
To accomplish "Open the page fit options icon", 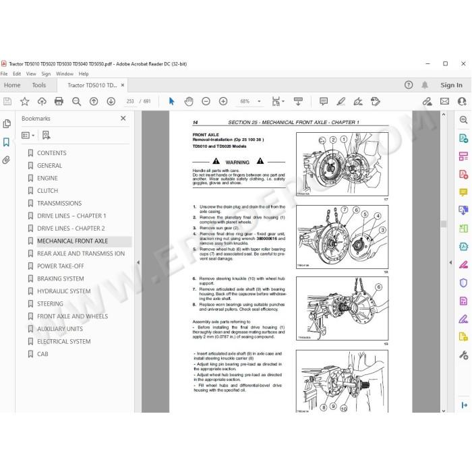I will (x=276, y=101).
